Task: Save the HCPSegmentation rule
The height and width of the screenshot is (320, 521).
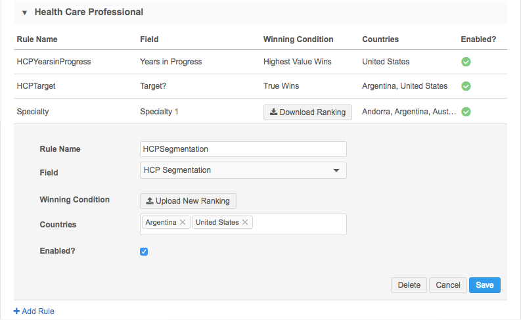Action: click(485, 285)
